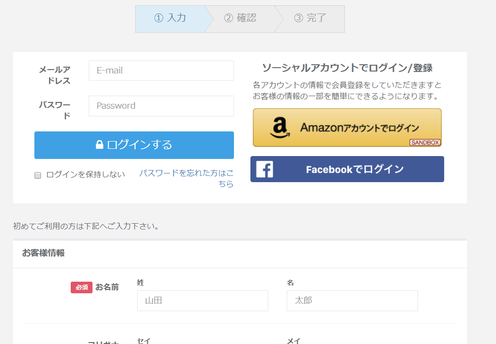The width and height of the screenshot is (496, 344).
Task: Click the 姓 last name field (山田)
Action: [x=202, y=301]
